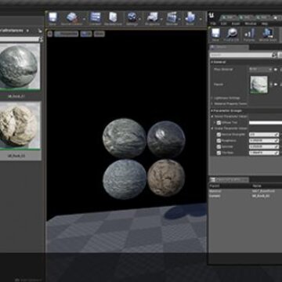Open the Content browser toolbar icon

pyautogui.click(x=95, y=17)
